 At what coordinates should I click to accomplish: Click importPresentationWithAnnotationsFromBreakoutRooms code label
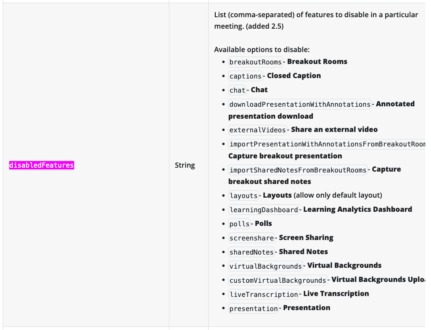(x=327, y=144)
